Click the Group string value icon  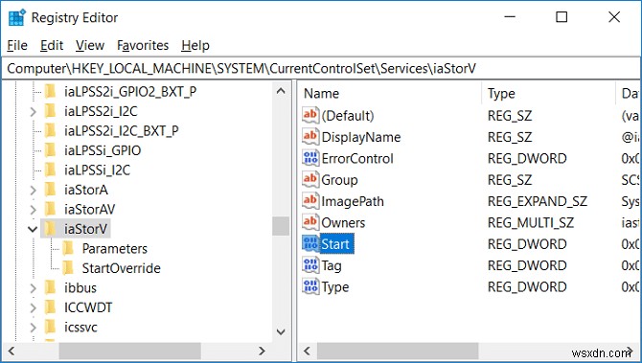point(310,179)
